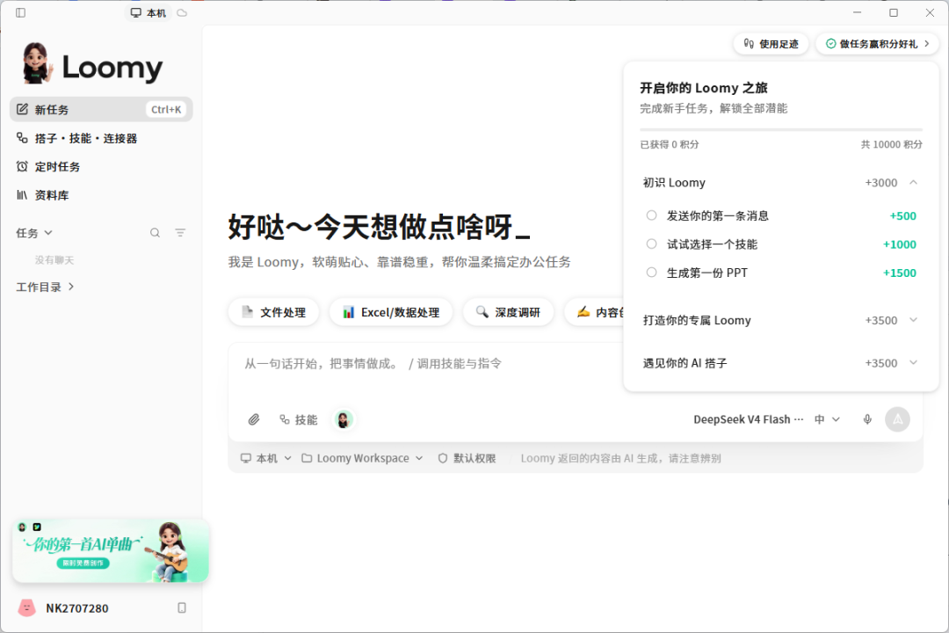Screen dimensions: 949x633
Task: Select 发送你的第一条消息 task radio
Action: pyautogui.click(x=651, y=215)
